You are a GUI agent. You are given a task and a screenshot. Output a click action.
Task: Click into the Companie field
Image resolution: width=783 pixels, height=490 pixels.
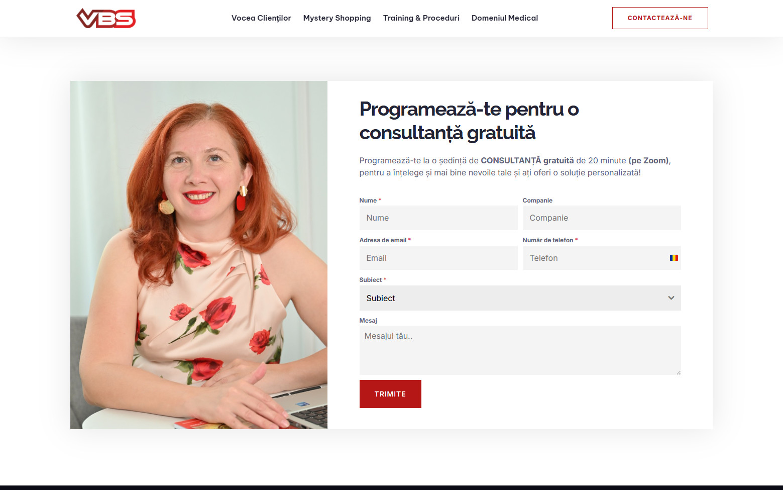(601, 218)
